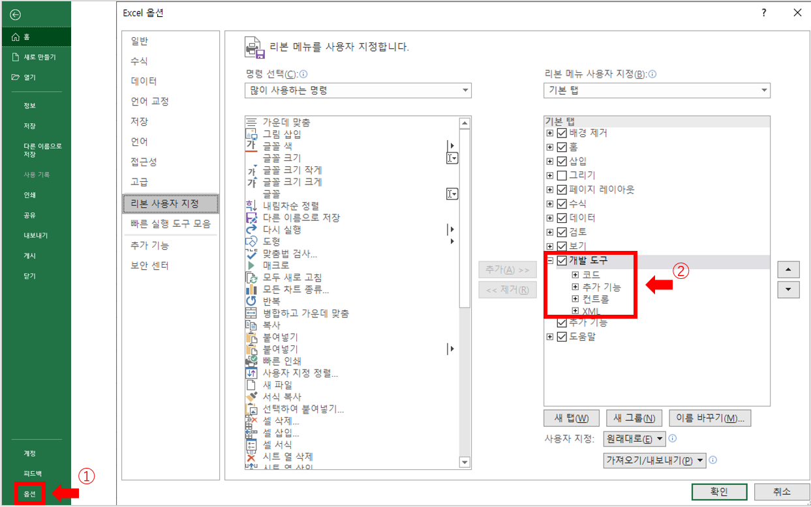
Task: Expand the 코드 group node
Action: tap(575, 275)
